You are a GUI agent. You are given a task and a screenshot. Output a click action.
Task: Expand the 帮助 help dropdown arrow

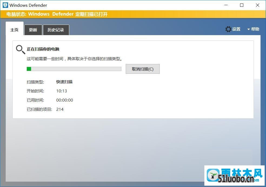(x=248, y=29)
